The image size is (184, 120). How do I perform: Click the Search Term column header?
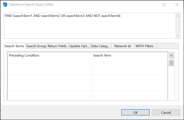pos(129,56)
